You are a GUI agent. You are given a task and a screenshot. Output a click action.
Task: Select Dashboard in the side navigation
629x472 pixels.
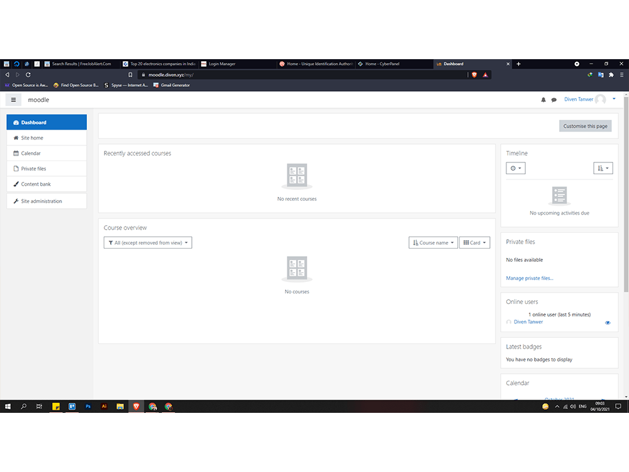click(47, 123)
